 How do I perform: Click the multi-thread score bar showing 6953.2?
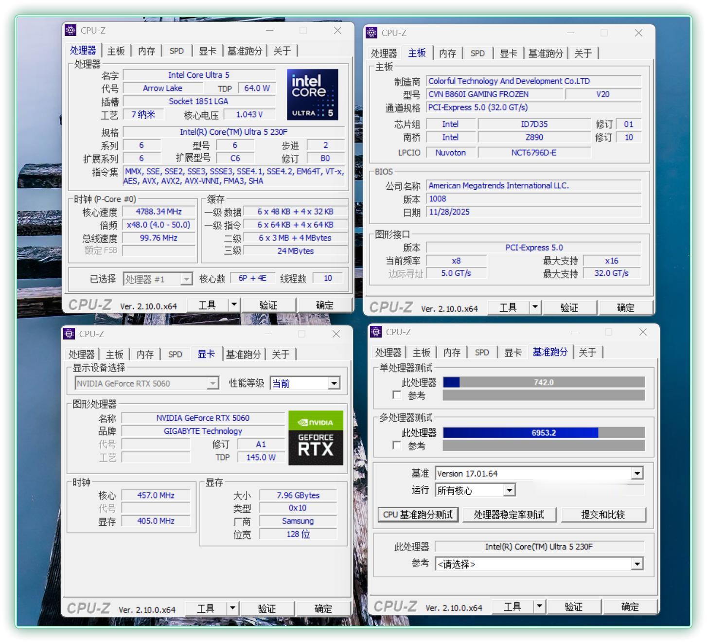click(544, 432)
